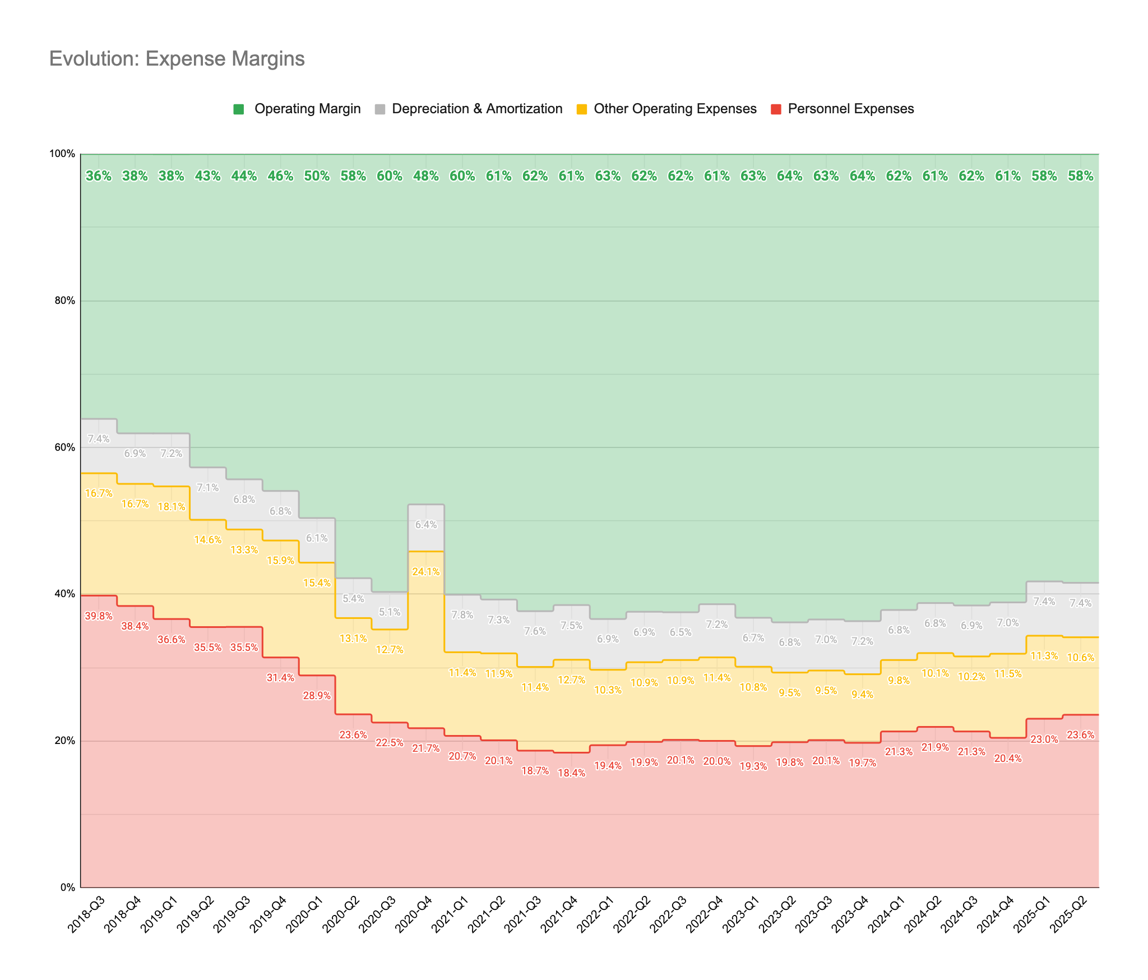
Task: Click the red Personnel Expenses legend swatch
Action: pyautogui.click(x=776, y=109)
